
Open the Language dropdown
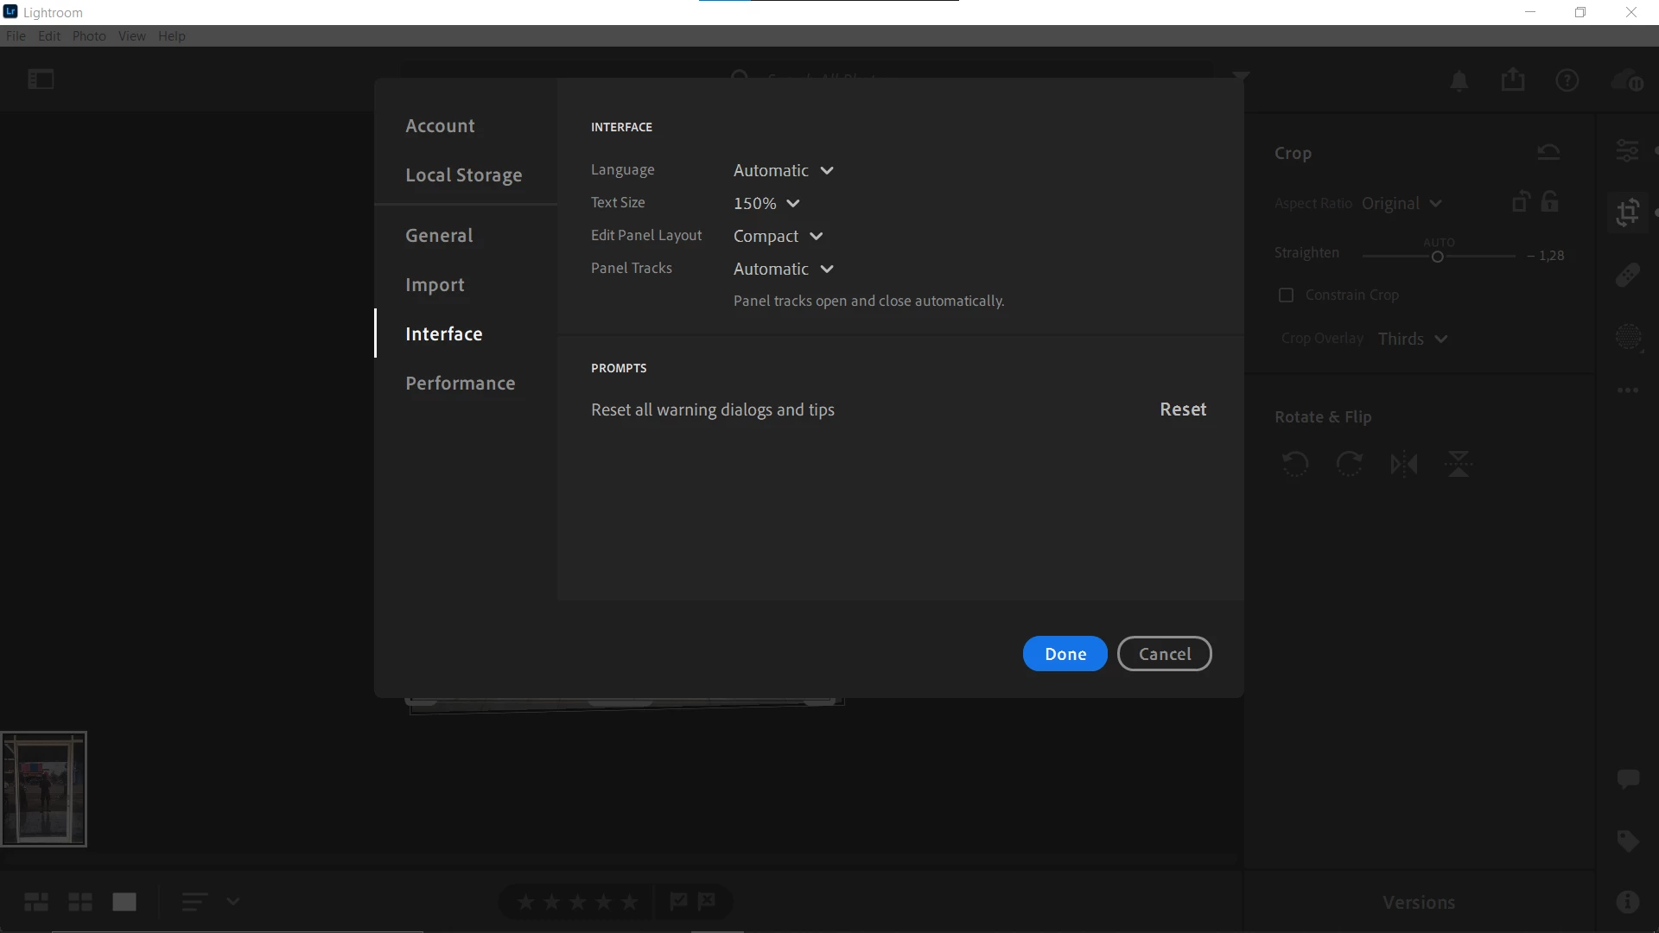[x=783, y=171]
